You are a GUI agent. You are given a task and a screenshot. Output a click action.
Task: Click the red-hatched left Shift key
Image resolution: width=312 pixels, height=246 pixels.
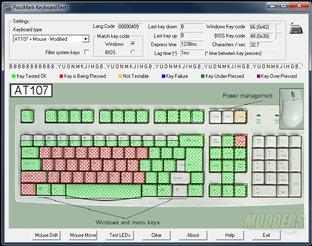pyautogui.click(x=34, y=177)
